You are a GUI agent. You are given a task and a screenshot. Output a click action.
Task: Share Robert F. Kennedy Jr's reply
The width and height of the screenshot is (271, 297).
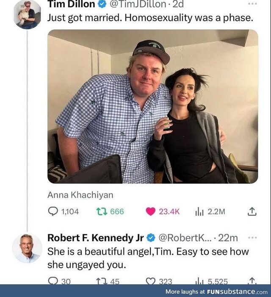[252, 281]
